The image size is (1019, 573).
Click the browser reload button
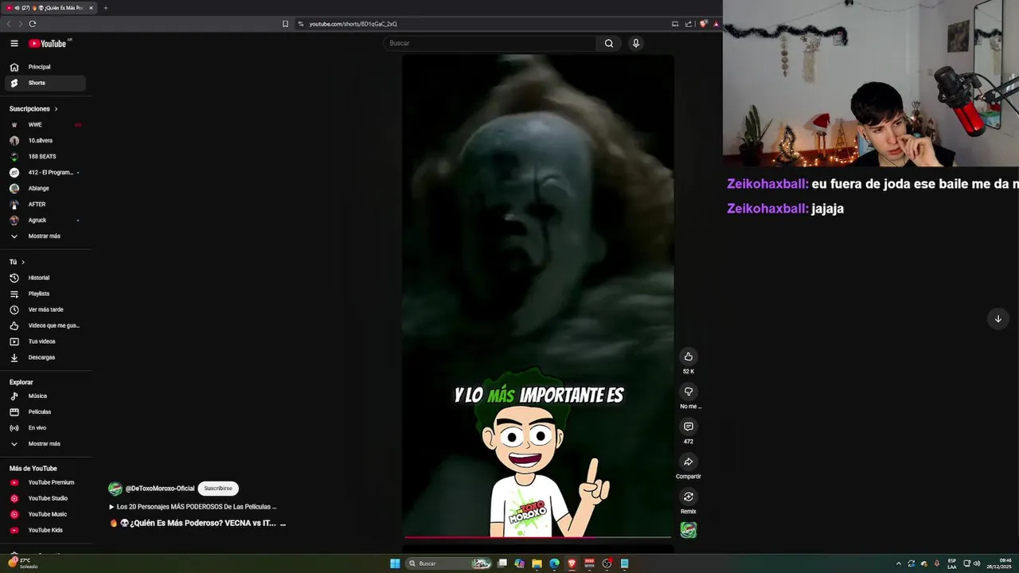[x=33, y=24]
